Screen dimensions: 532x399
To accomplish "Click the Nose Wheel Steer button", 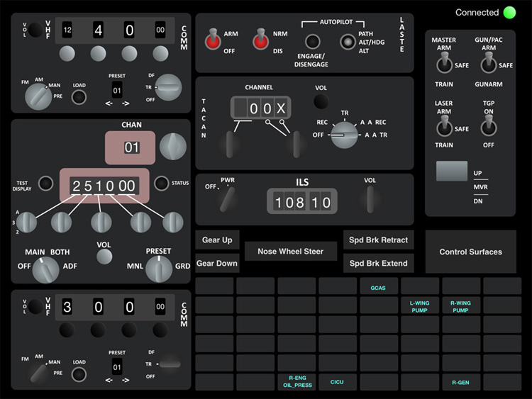I will 290,251.
